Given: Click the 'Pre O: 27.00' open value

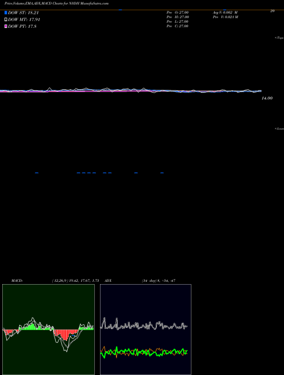Looking at the screenshot, I should [x=178, y=12].
